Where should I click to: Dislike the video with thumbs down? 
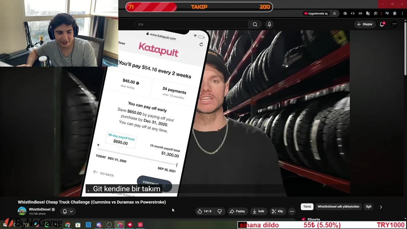coord(219,211)
